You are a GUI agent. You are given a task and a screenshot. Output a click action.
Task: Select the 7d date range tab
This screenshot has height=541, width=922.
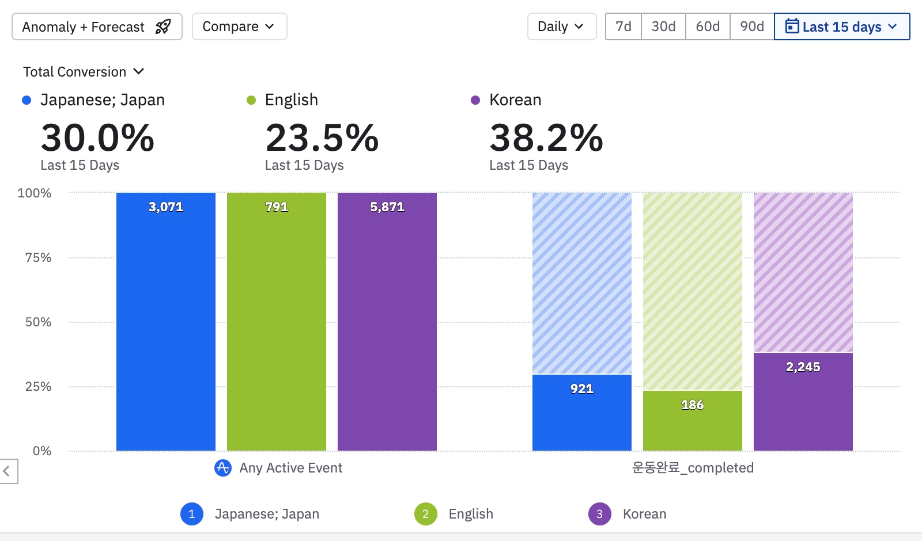pos(624,26)
